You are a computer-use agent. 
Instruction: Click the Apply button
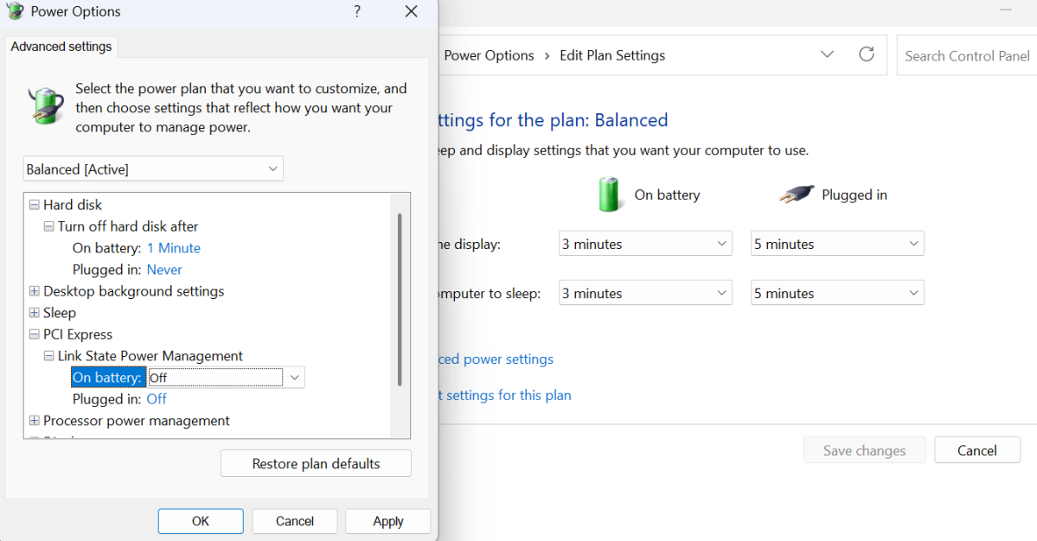pos(387,521)
